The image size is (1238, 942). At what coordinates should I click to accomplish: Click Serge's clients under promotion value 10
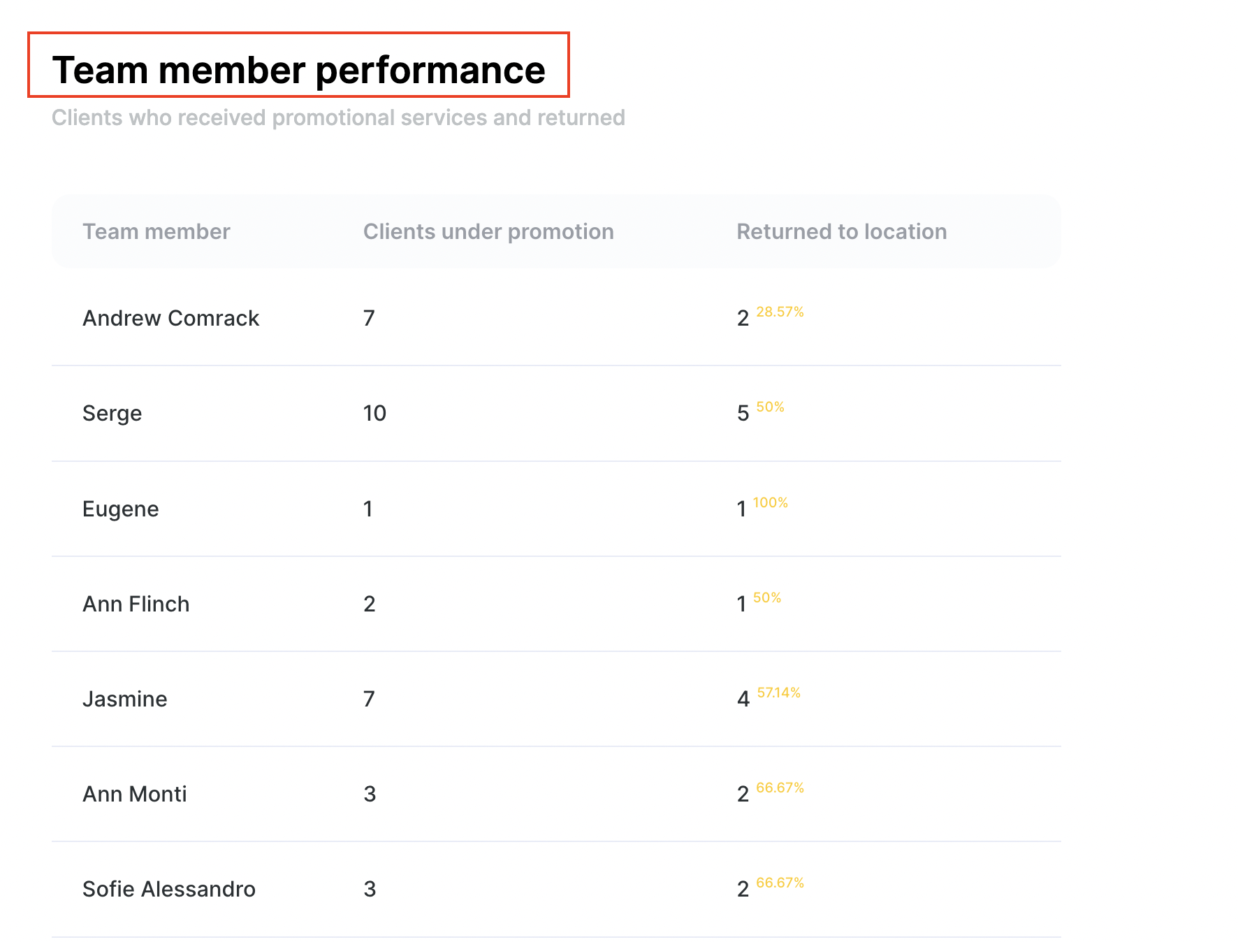pos(374,414)
